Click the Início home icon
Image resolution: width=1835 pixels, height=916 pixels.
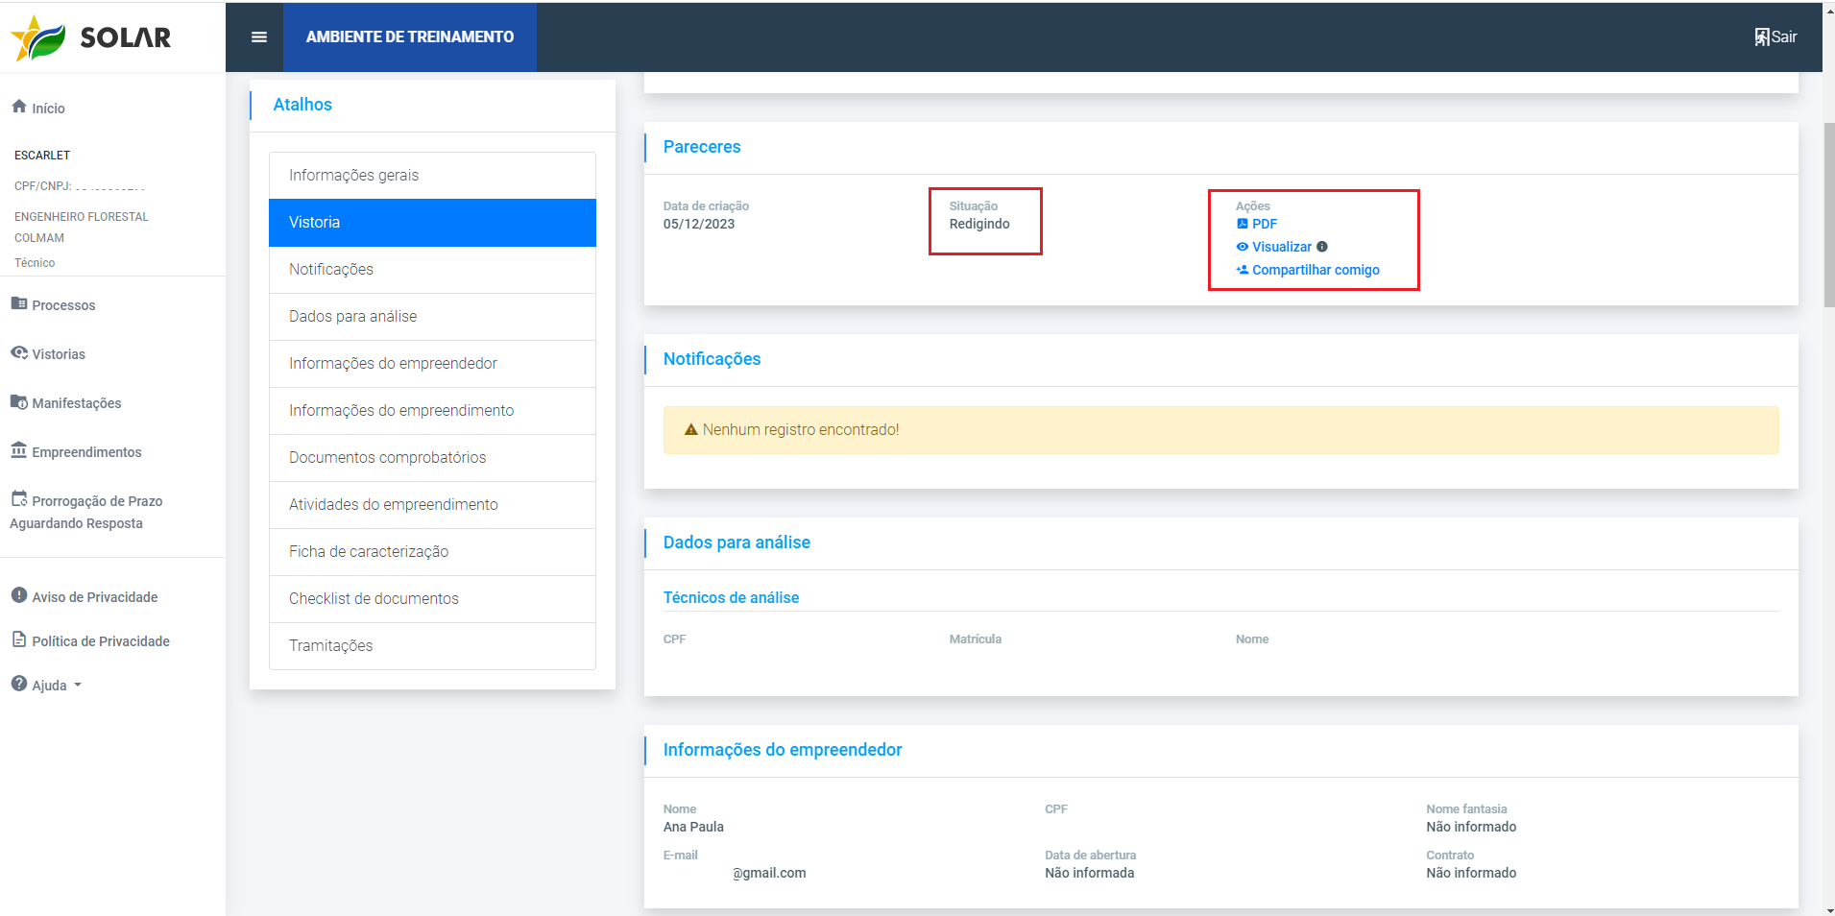(19, 107)
